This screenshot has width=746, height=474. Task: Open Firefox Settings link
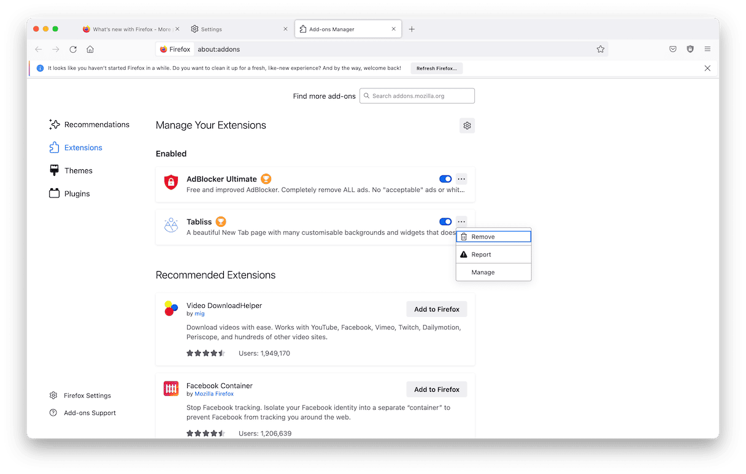(x=80, y=396)
